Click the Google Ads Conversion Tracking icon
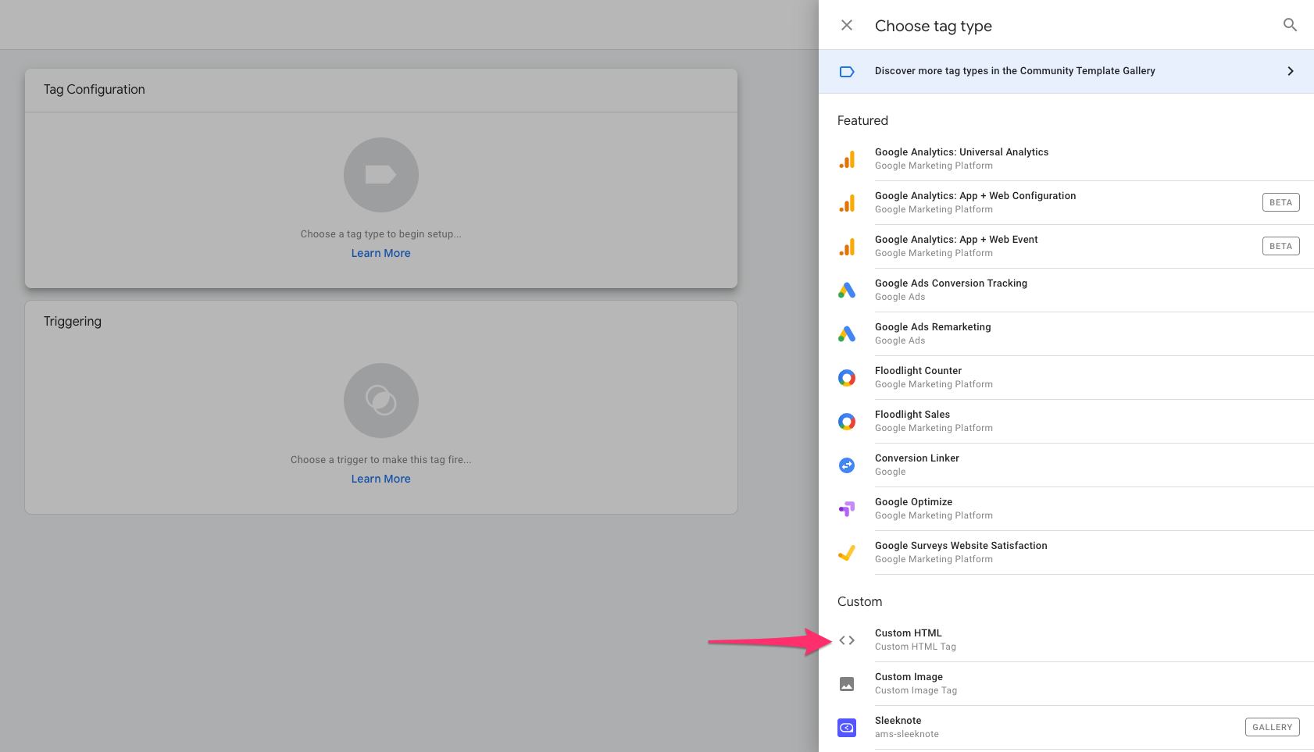The width and height of the screenshot is (1314, 752). (x=847, y=290)
